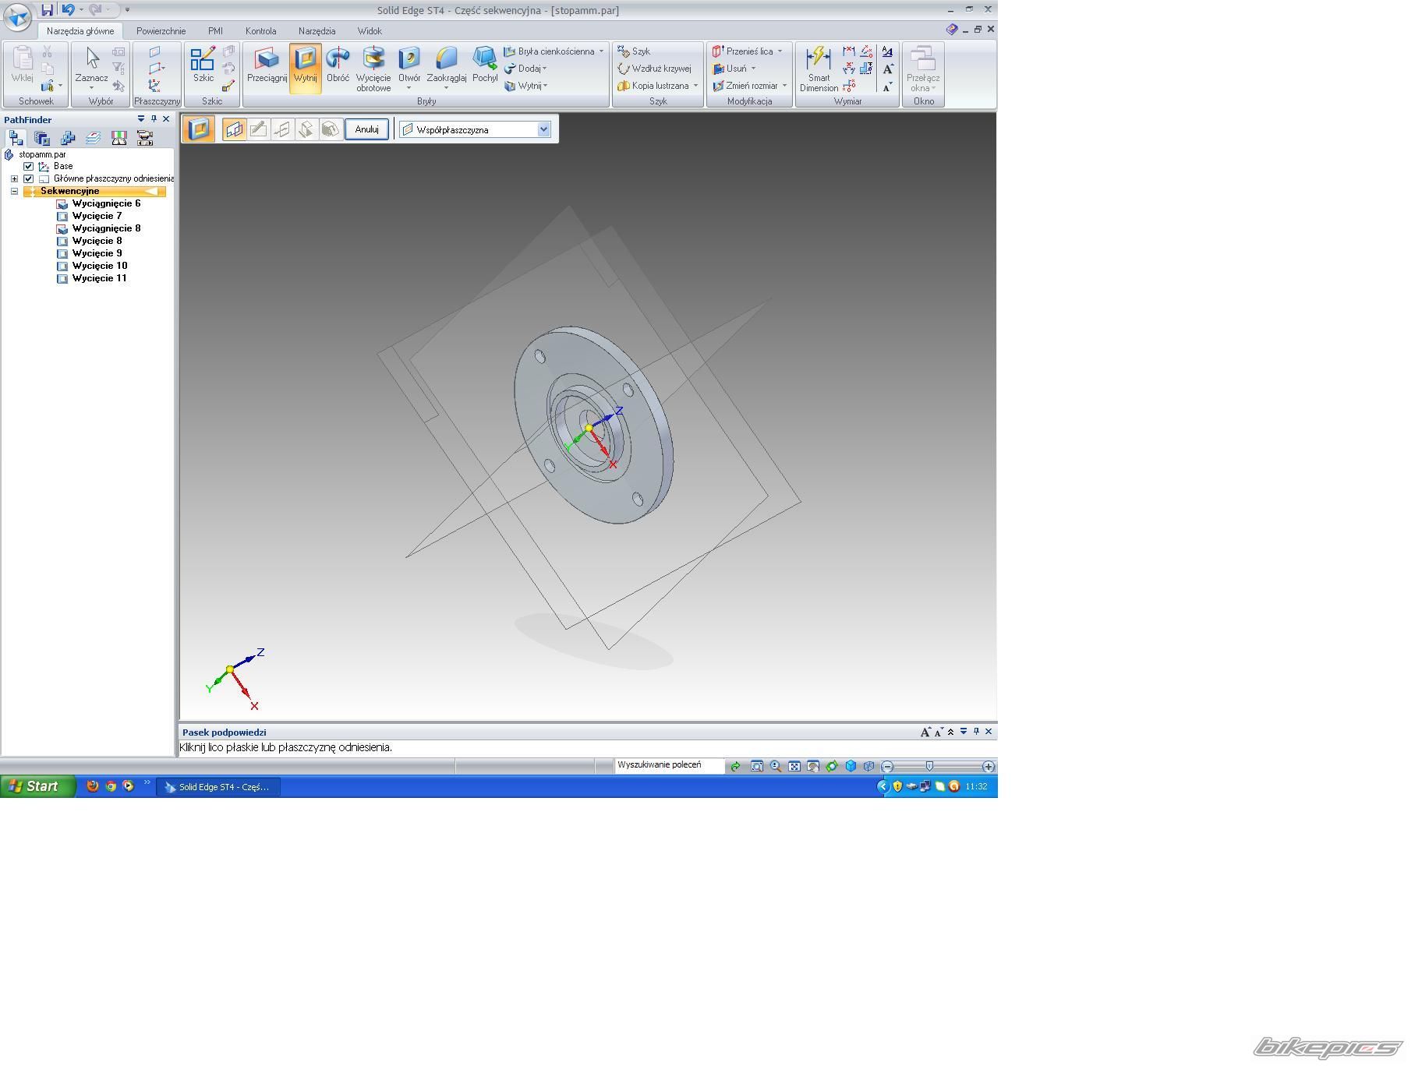Image resolution: width=1422 pixels, height=1066 pixels.
Task: Click the zoom in plus button
Action: 989,767
